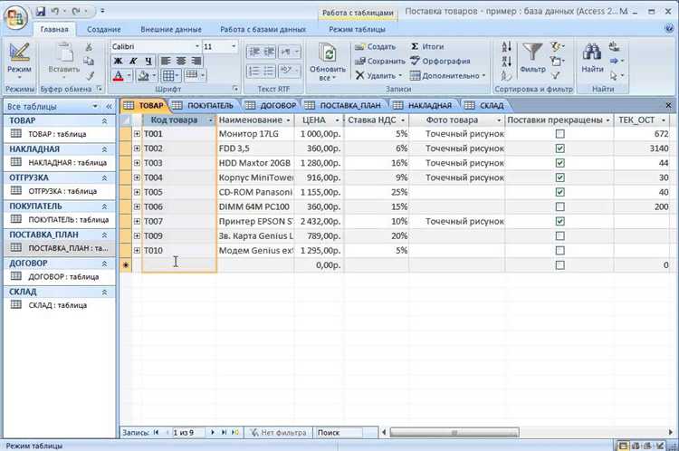The width and height of the screenshot is (679, 451).
Task: Collapse the НАКЛАДНАЯ group in navigation pane
Action: click(104, 149)
